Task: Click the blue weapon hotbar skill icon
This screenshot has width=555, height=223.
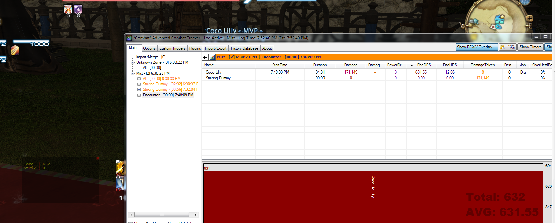Action: tap(120, 183)
